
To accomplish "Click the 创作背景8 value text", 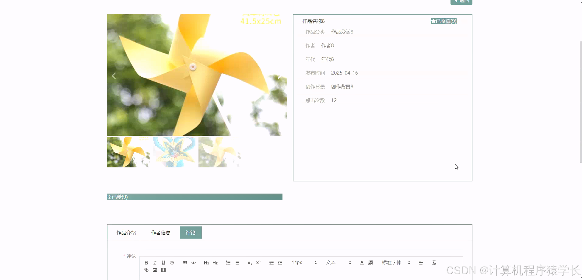I will [342, 86].
